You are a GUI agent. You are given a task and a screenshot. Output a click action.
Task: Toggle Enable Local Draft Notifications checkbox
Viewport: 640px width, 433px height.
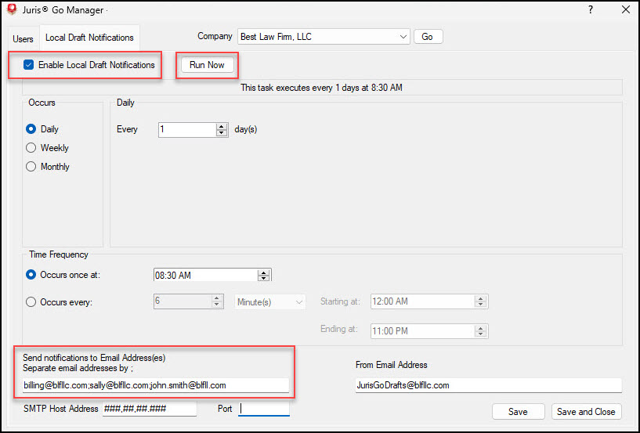(x=28, y=65)
